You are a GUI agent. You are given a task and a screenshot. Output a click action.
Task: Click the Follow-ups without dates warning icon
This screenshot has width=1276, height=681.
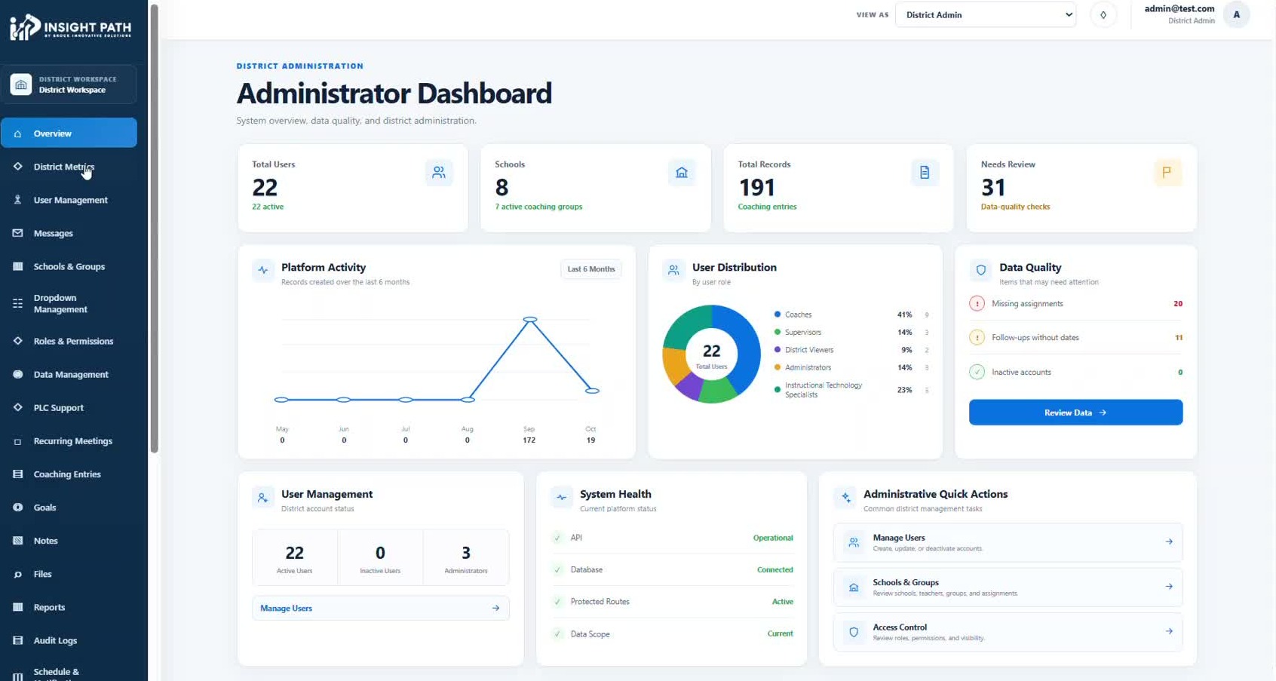point(977,338)
